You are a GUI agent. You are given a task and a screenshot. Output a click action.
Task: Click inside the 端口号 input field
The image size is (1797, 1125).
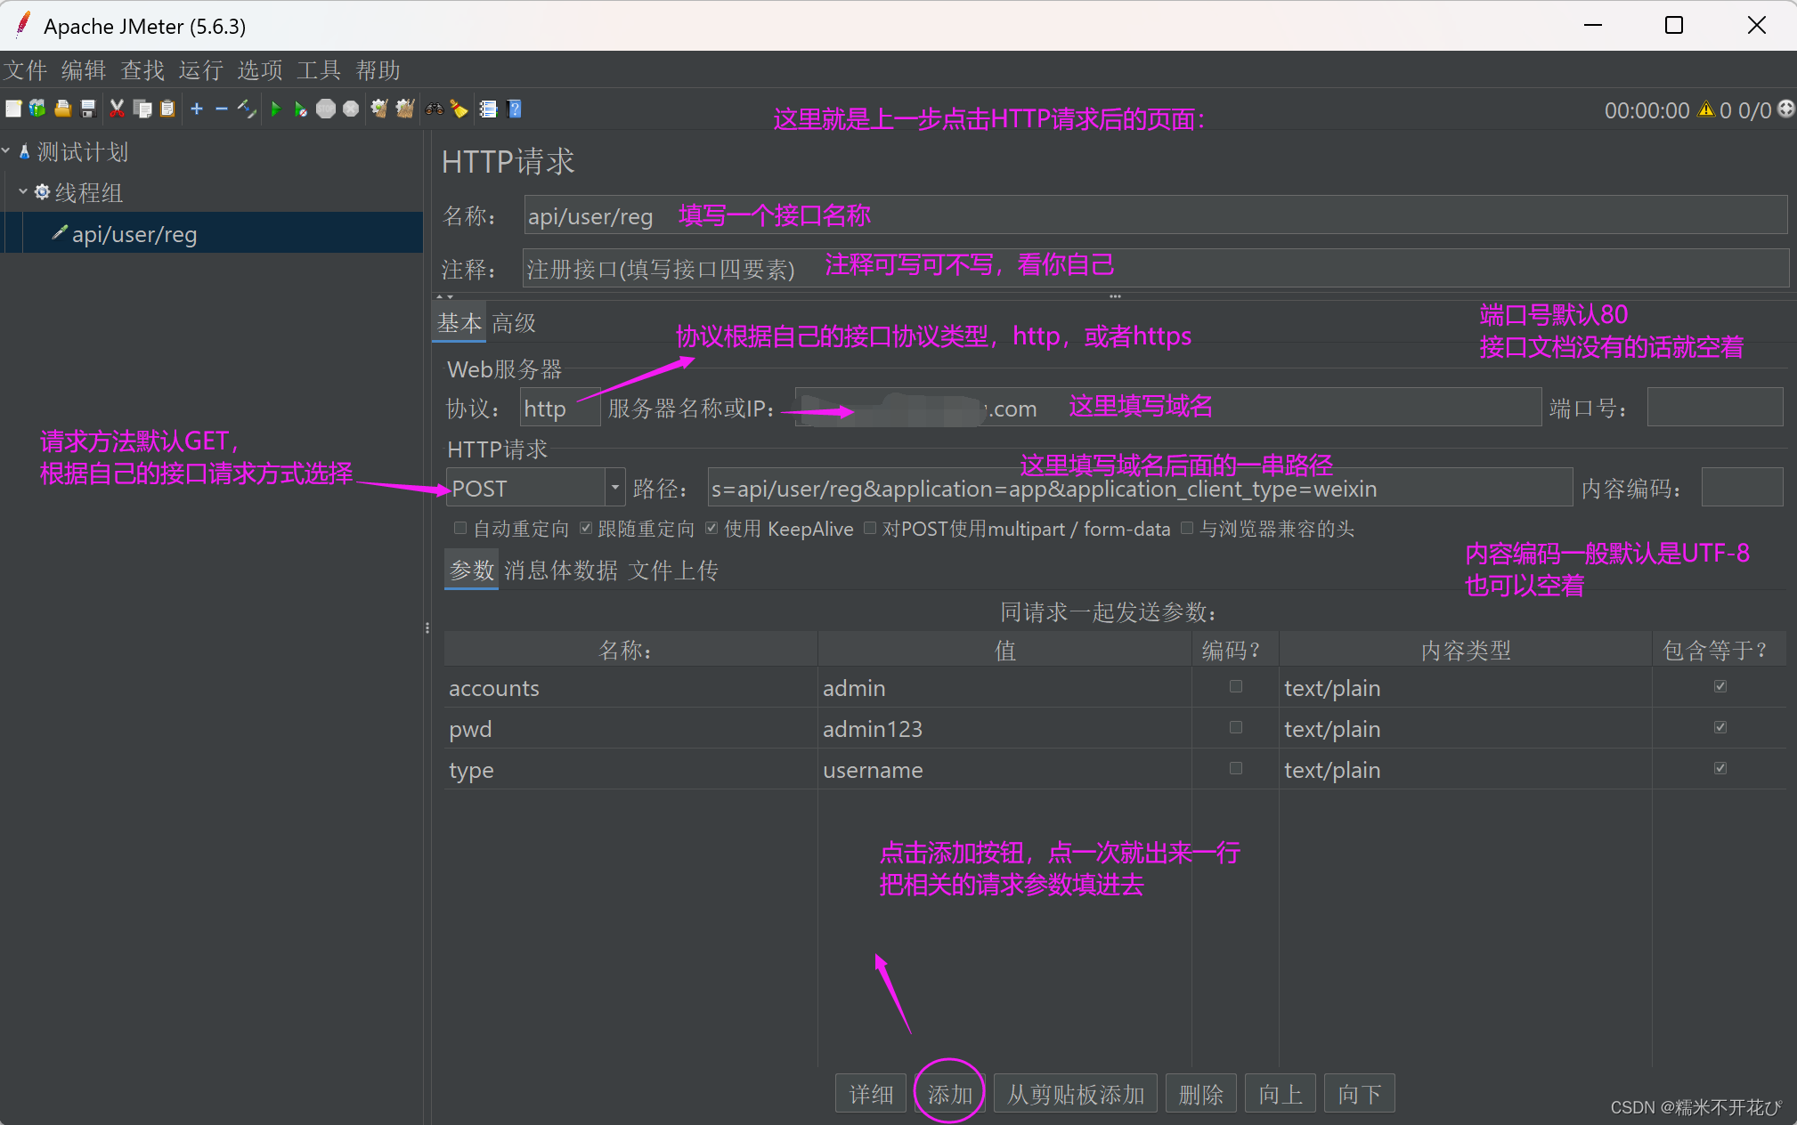[x=1713, y=407]
